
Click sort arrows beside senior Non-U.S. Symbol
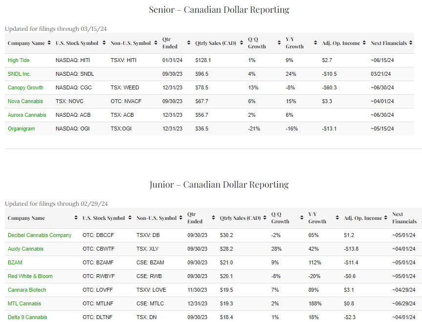point(155,43)
